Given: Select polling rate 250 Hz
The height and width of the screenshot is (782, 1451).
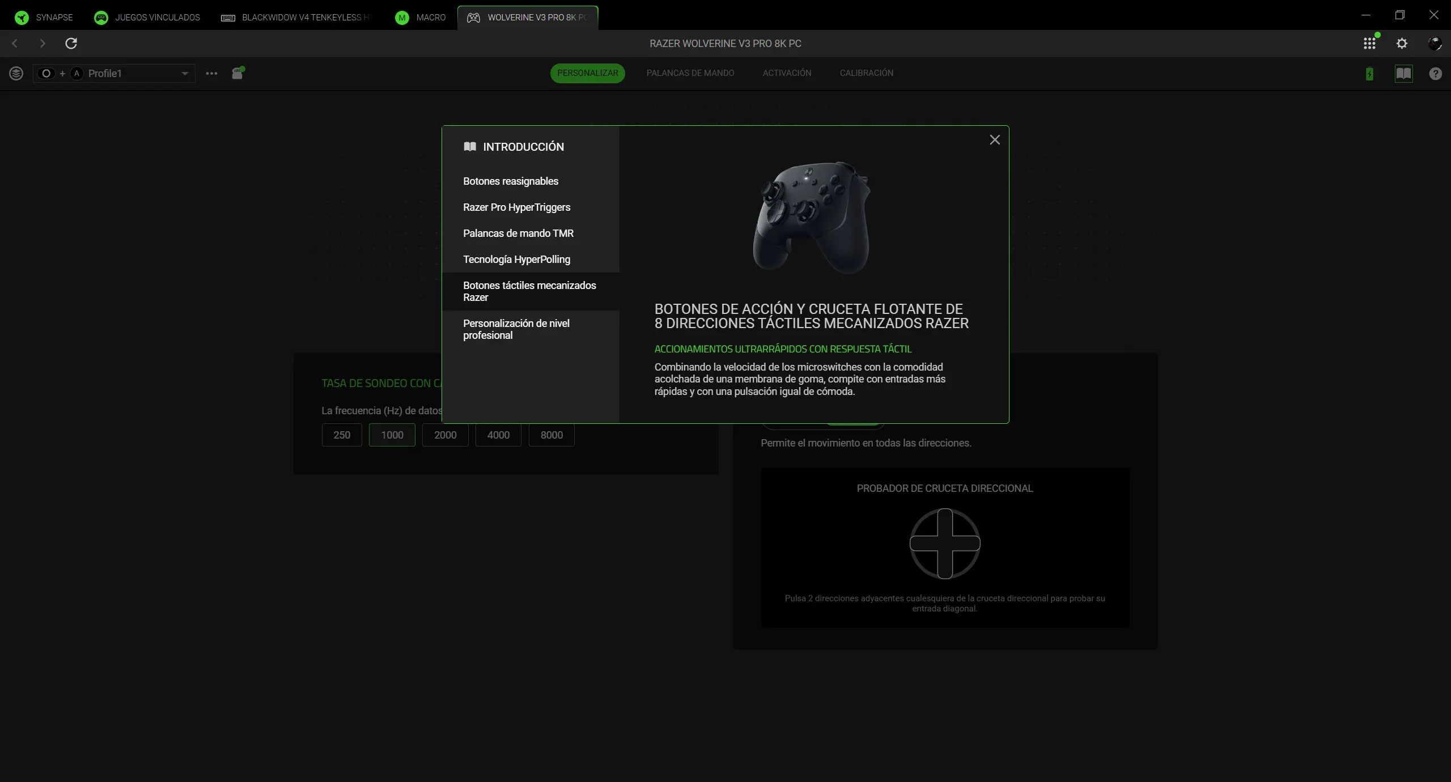Looking at the screenshot, I should coord(341,435).
